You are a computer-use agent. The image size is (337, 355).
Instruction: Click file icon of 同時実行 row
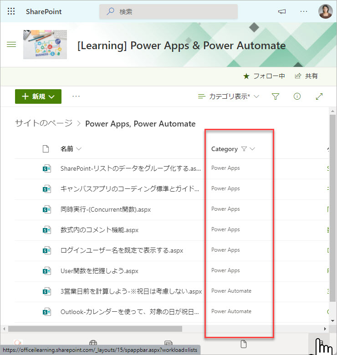click(x=46, y=209)
